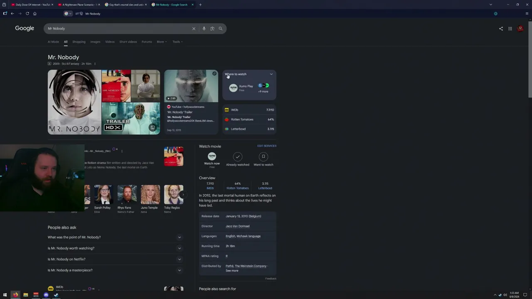Viewport: 532px width, 299px height.
Task: Search by image with Google Lens
Action: click(x=212, y=29)
